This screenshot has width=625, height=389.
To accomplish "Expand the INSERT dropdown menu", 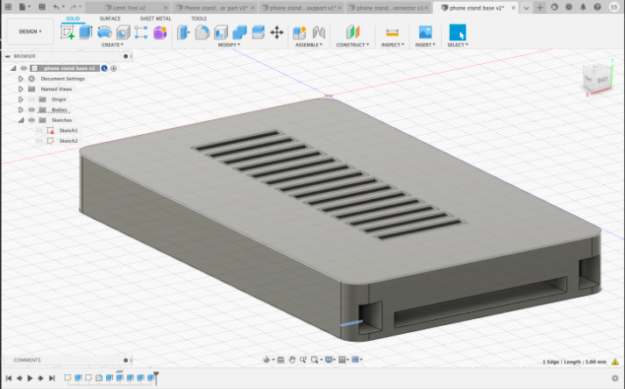I will (425, 45).
